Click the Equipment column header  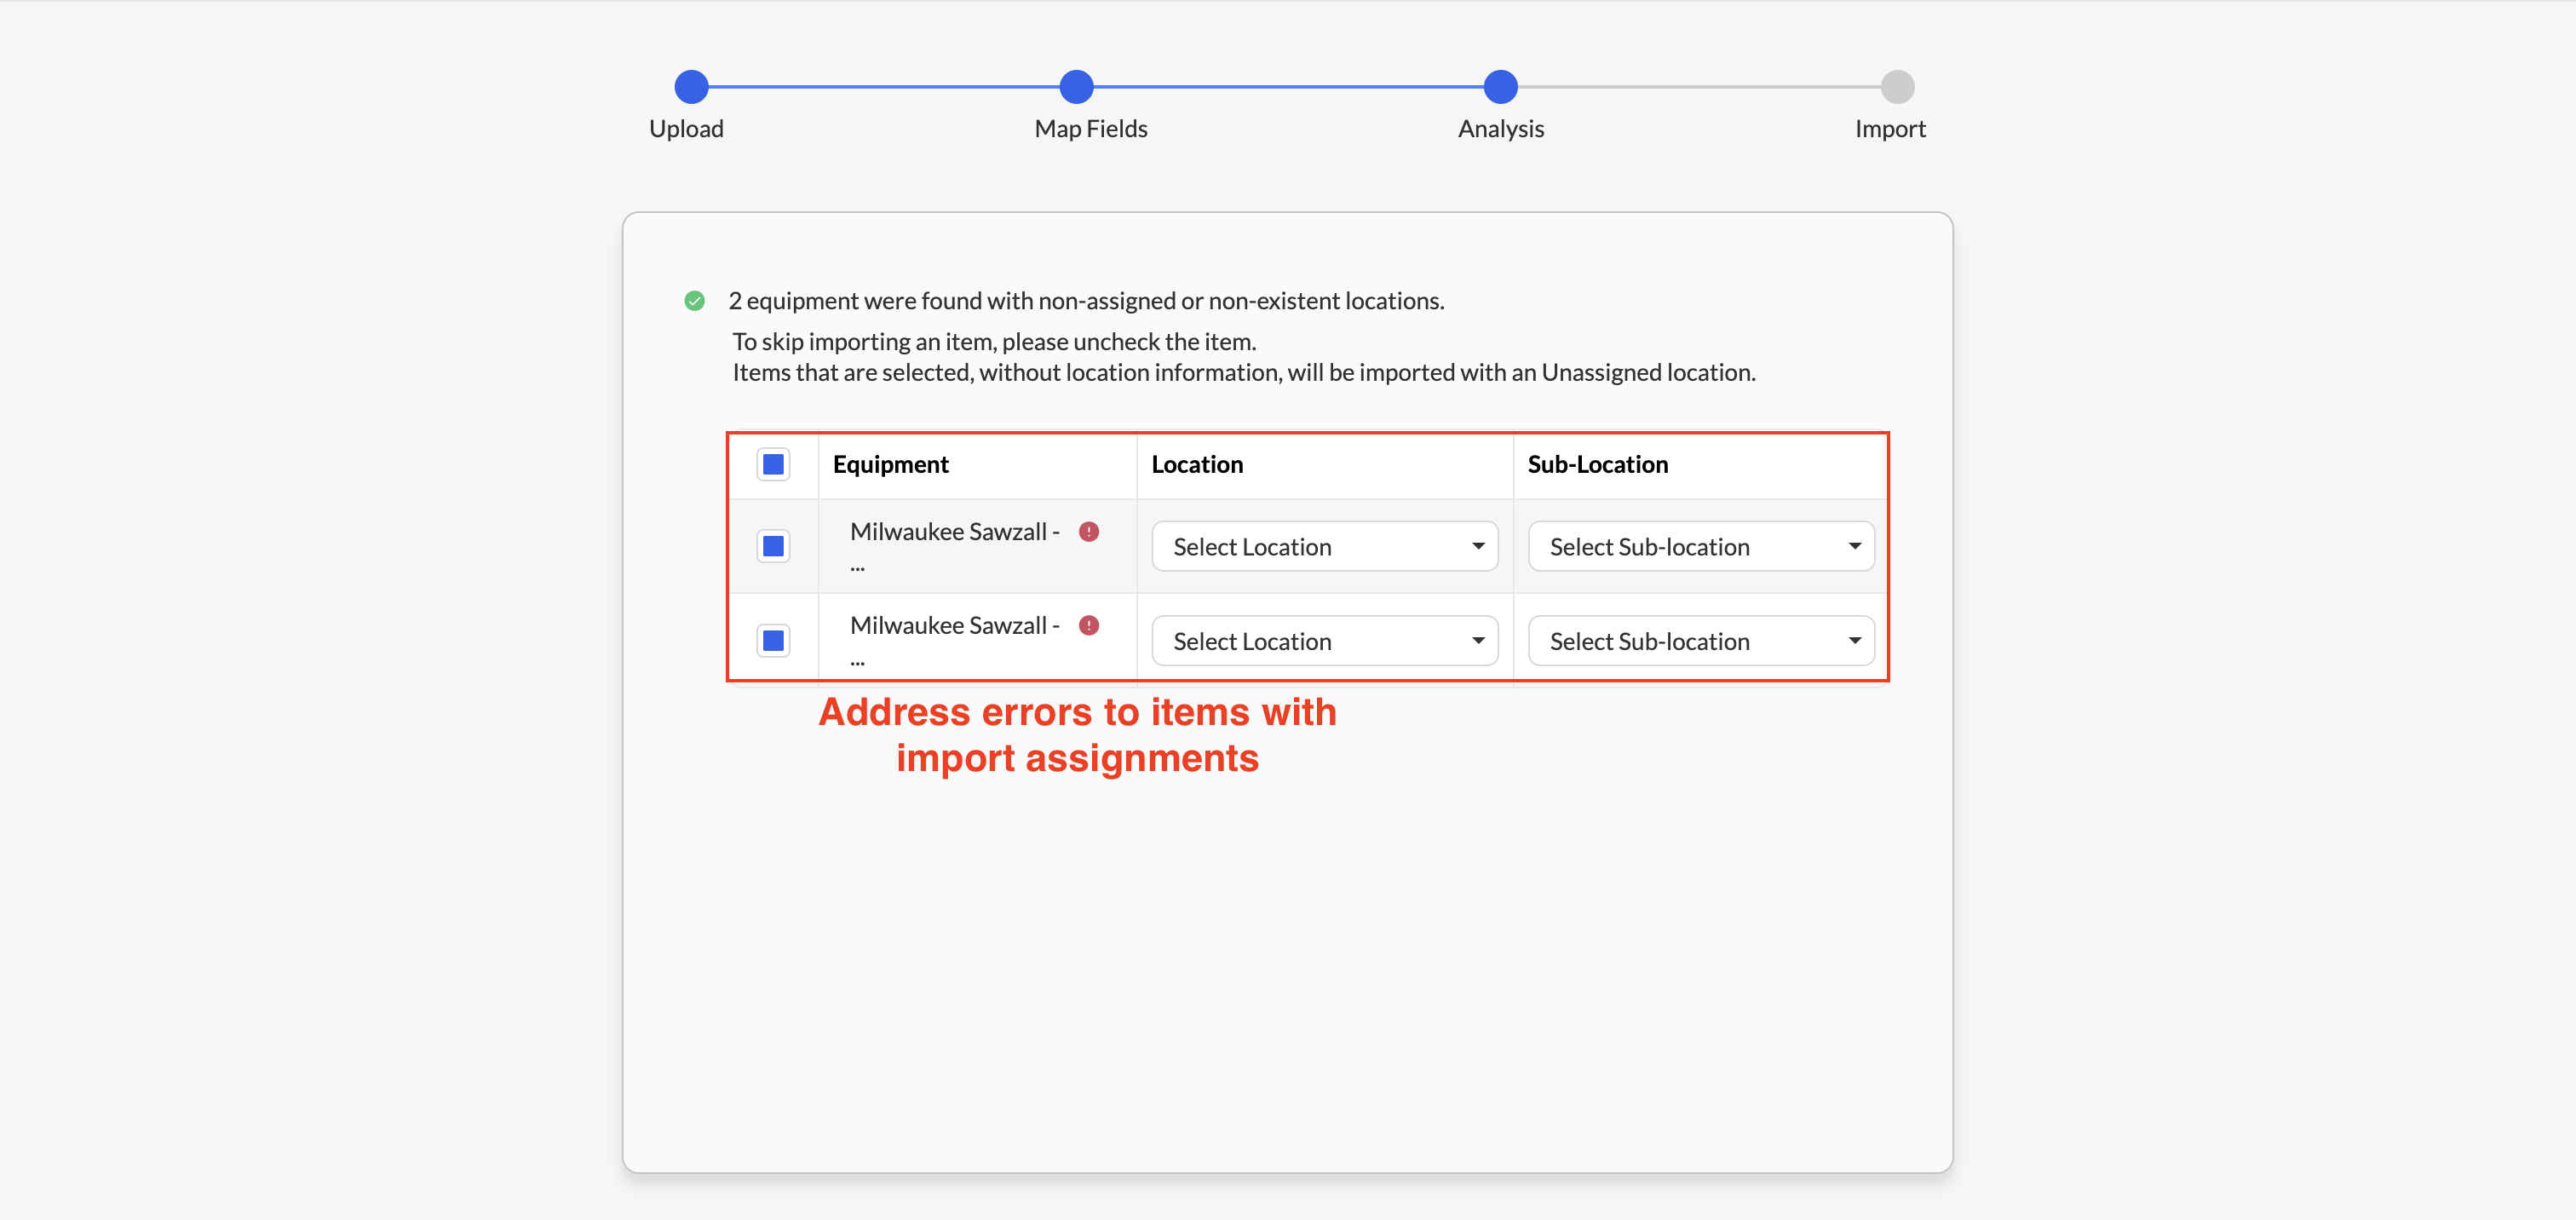click(890, 464)
